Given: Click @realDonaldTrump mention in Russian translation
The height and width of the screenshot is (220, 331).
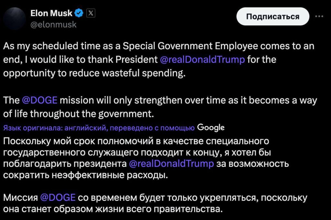Looking at the screenshot, I should pos(171,163).
